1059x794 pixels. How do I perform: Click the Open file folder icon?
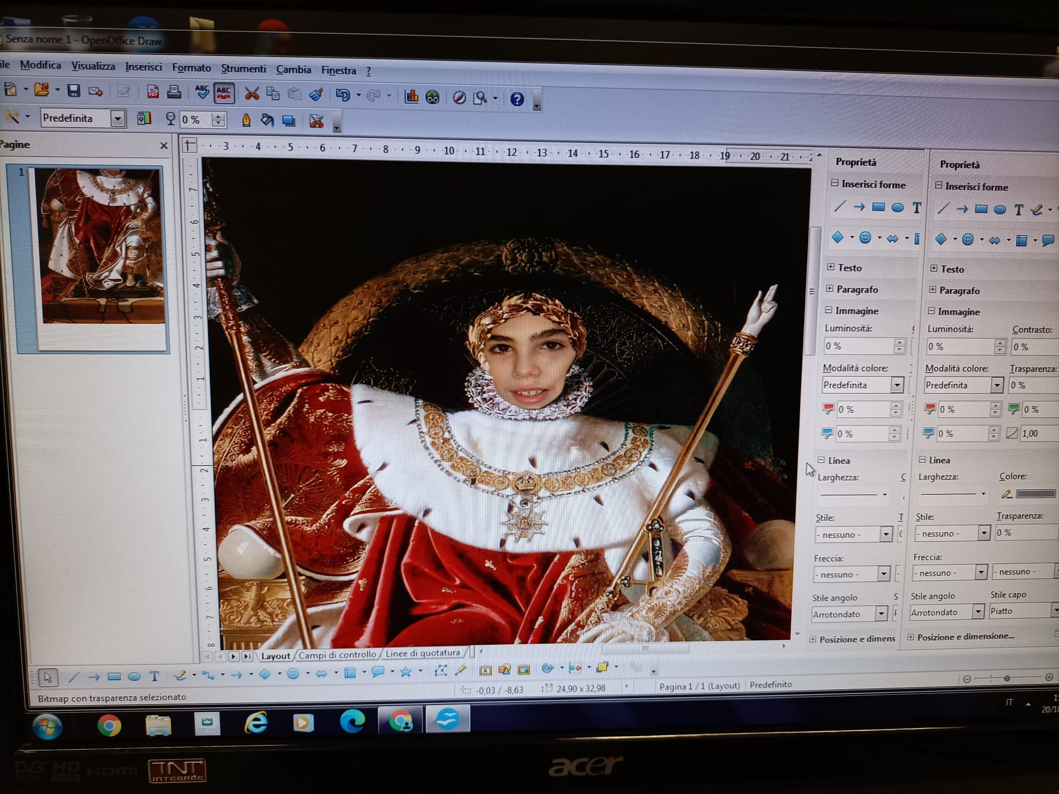click(41, 90)
